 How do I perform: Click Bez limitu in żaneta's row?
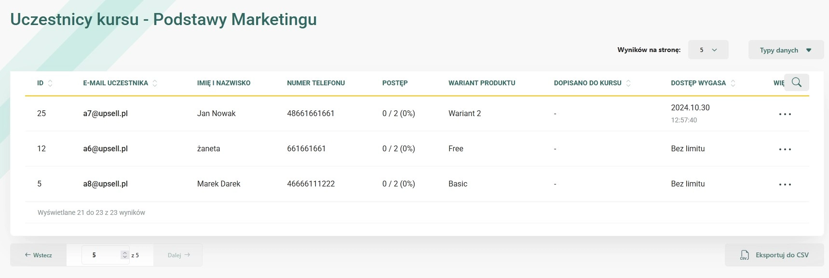(688, 148)
